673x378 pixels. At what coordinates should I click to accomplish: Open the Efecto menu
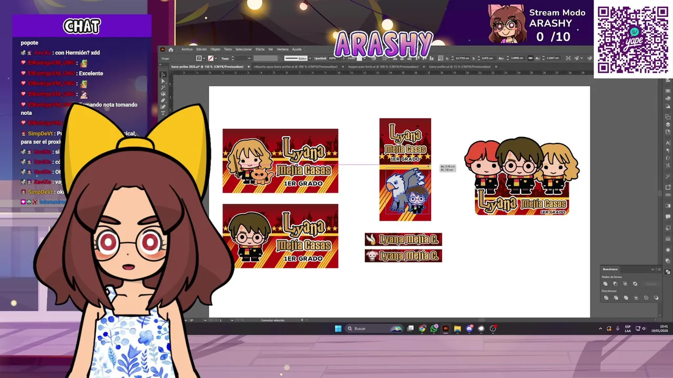point(260,49)
